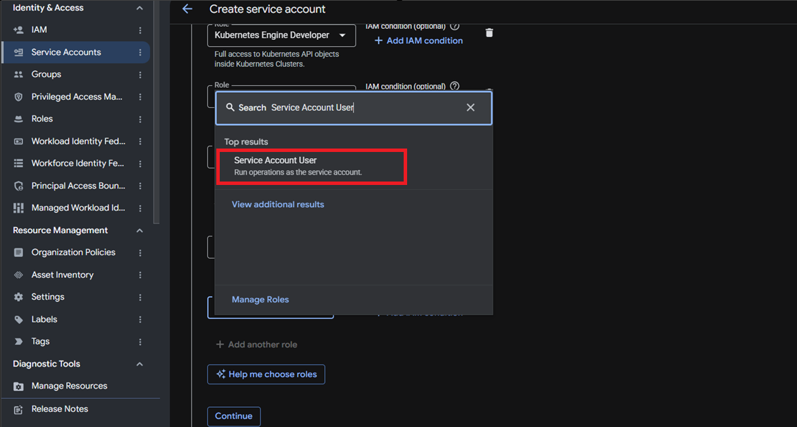Open Service Accounts three-dot menu
The image size is (797, 427).
point(141,53)
